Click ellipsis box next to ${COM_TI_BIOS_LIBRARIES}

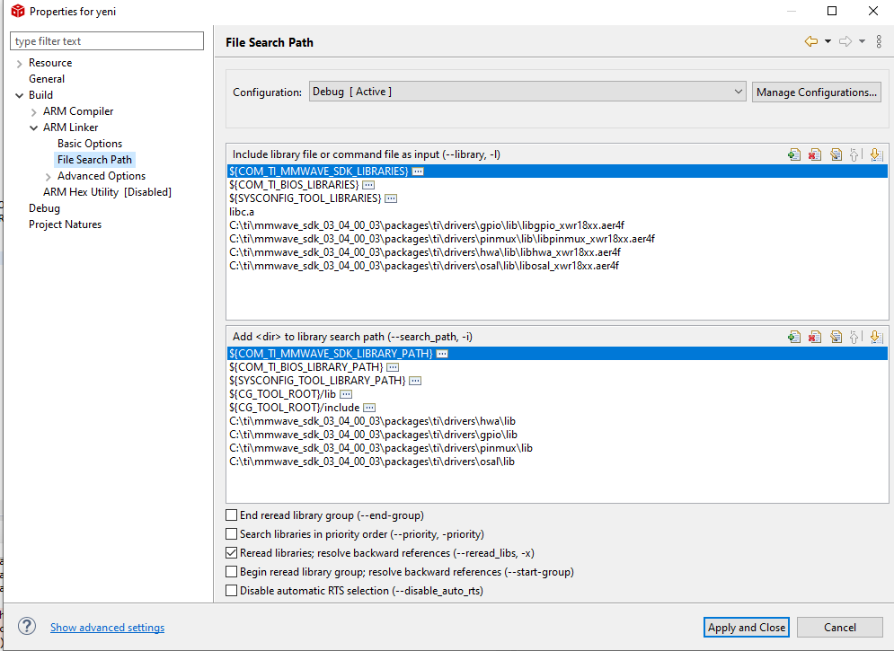368,185
